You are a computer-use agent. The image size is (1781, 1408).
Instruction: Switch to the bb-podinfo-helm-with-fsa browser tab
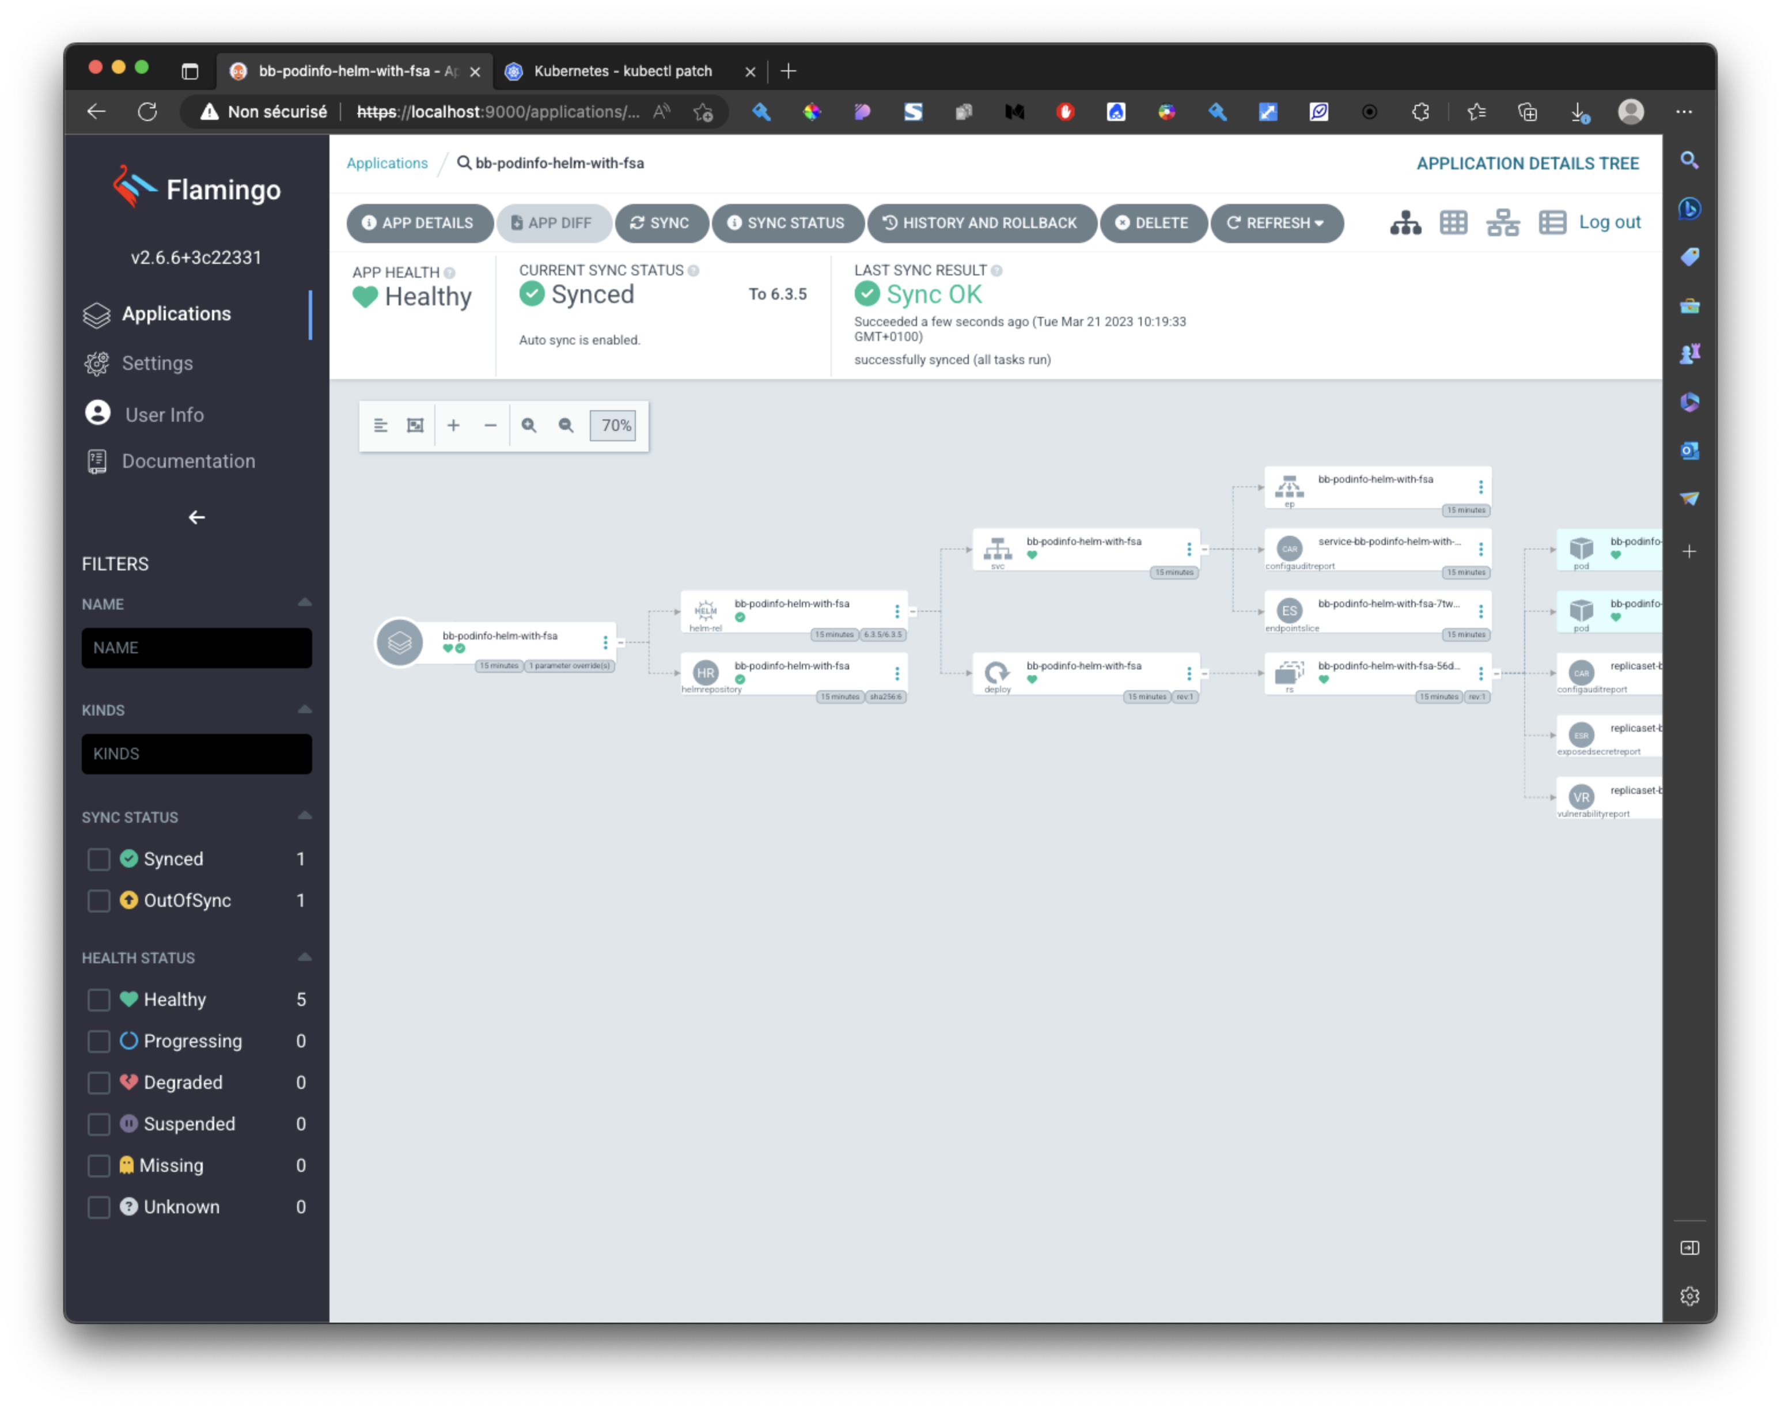click(354, 71)
